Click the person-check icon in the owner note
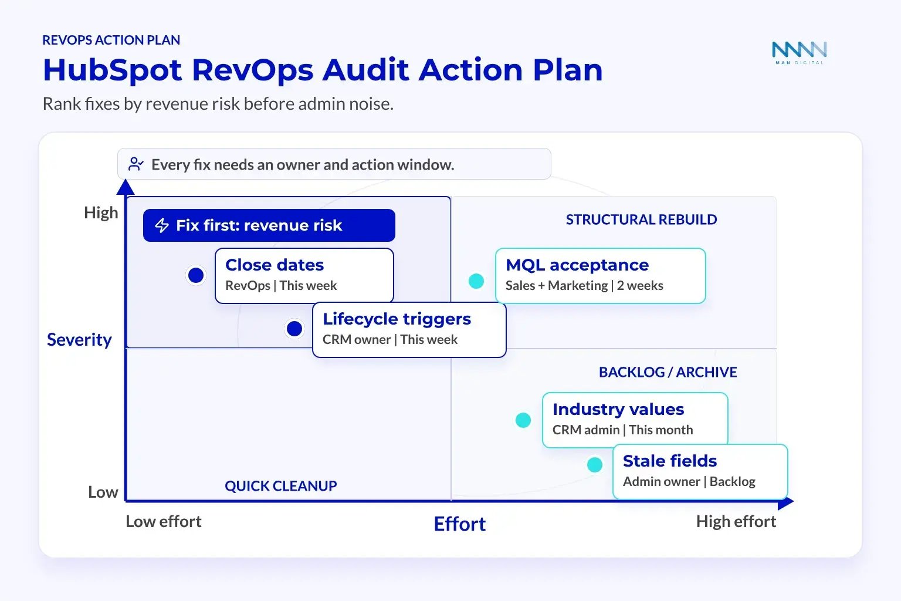 coord(136,164)
